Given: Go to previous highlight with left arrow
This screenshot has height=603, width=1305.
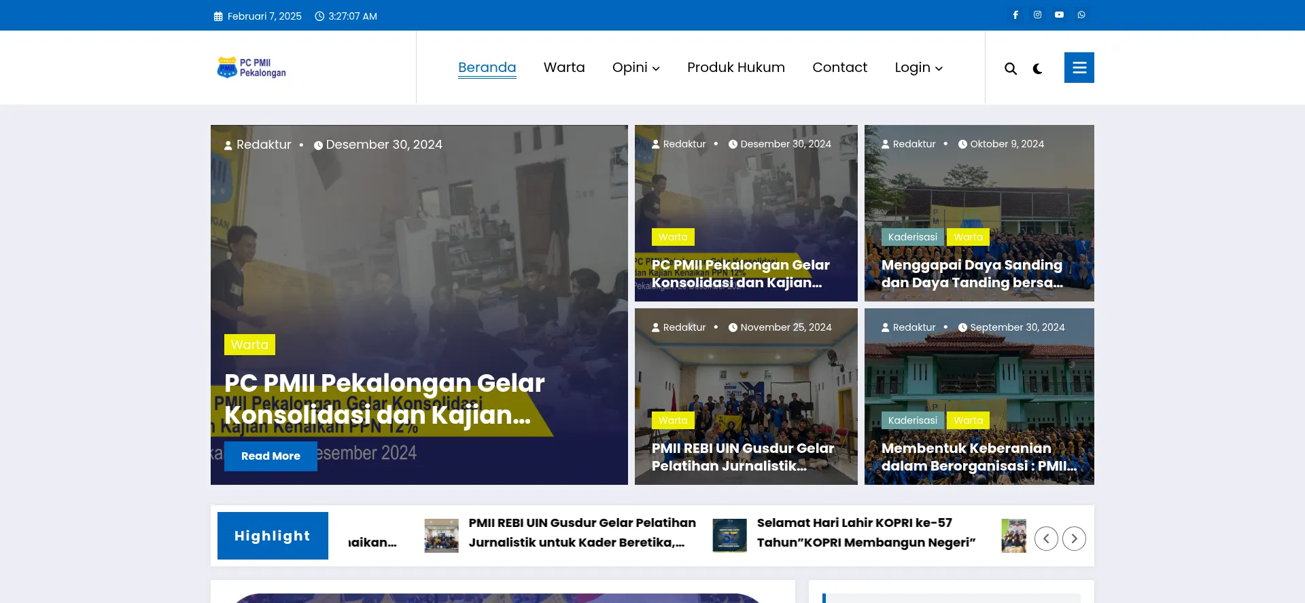Looking at the screenshot, I should tap(1046, 538).
